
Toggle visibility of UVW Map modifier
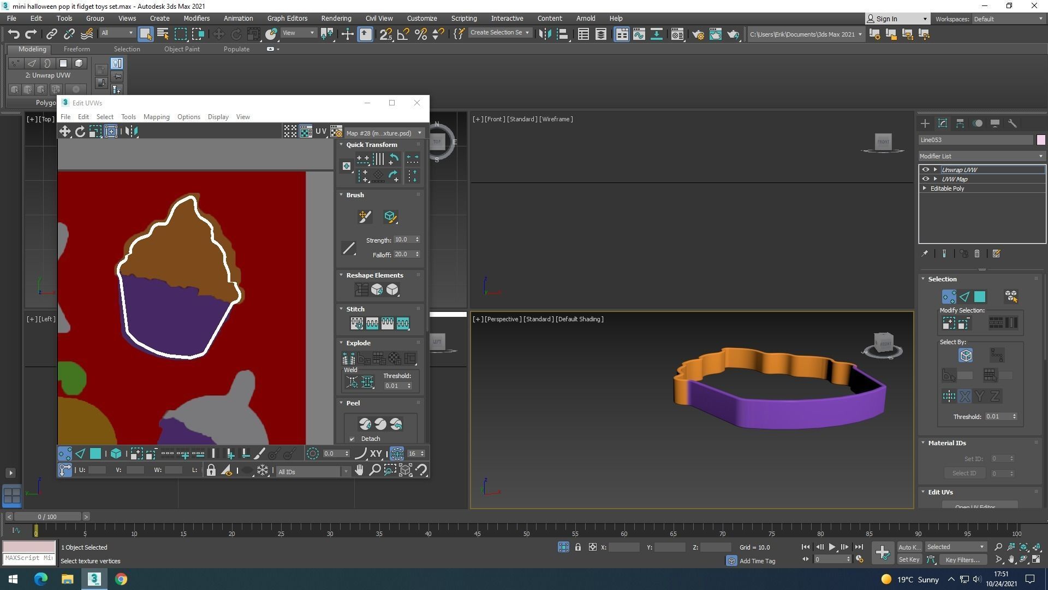click(x=925, y=179)
